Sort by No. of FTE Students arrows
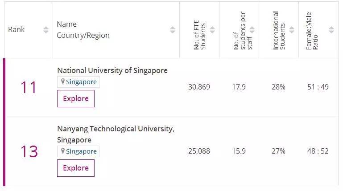 pyautogui.click(x=212, y=30)
